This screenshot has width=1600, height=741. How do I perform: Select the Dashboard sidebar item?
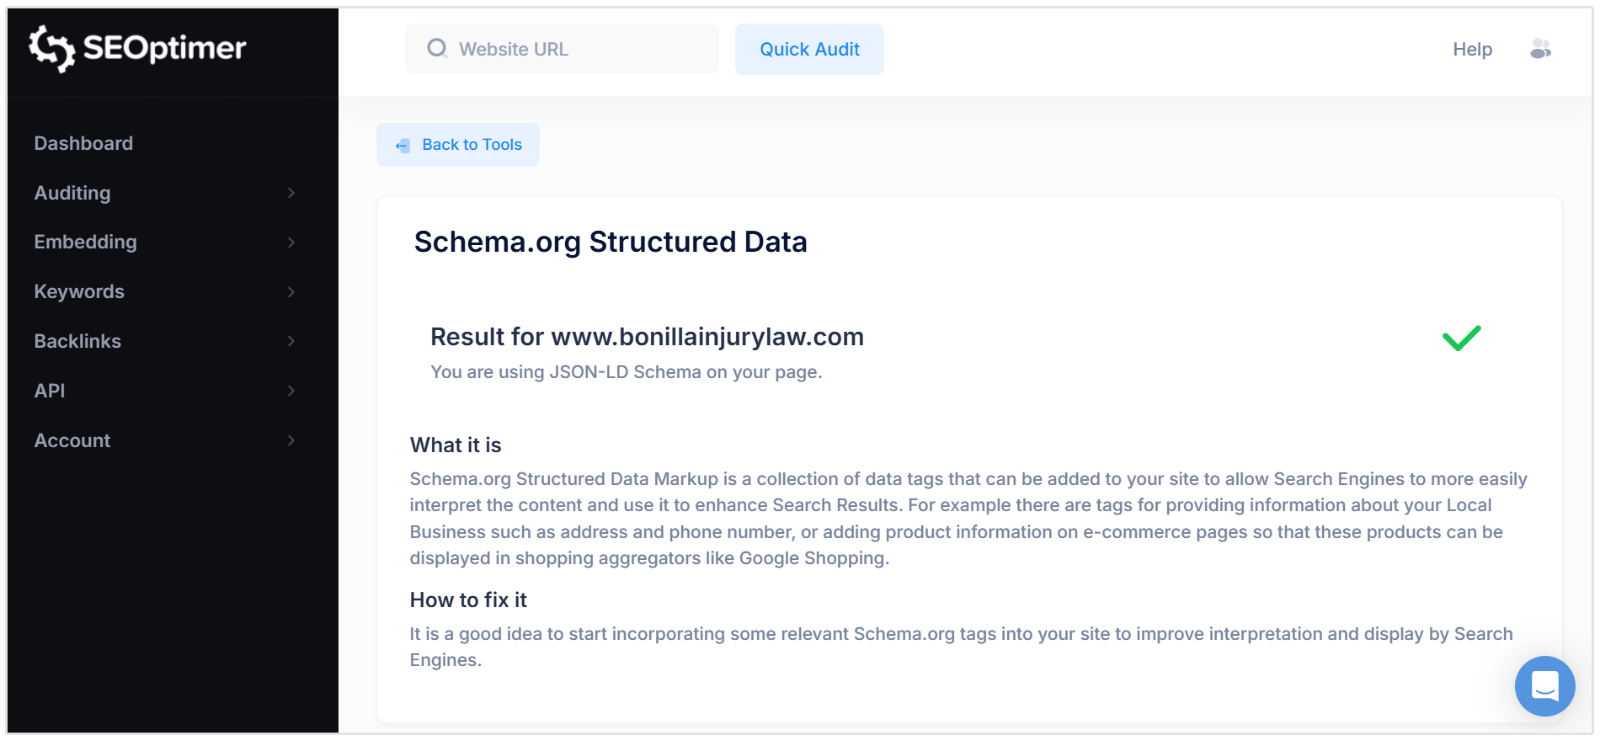[83, 143]
